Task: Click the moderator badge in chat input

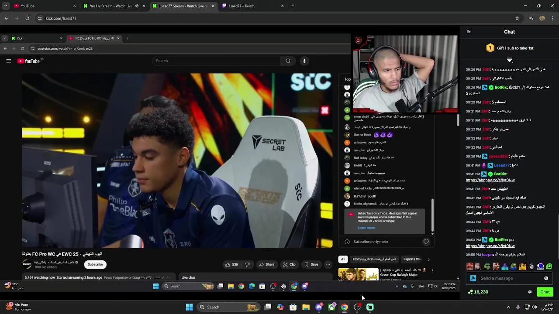Action: pos(473,278)
